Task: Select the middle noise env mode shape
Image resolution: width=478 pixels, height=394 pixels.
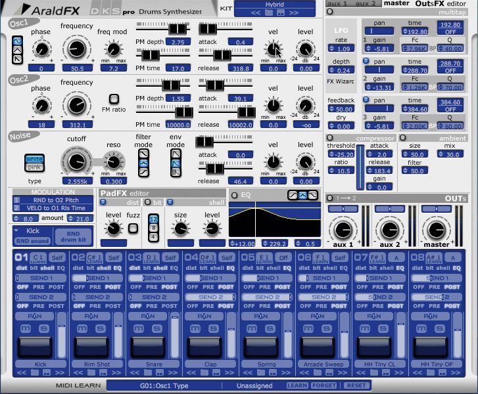Action: tap(176, 164)
